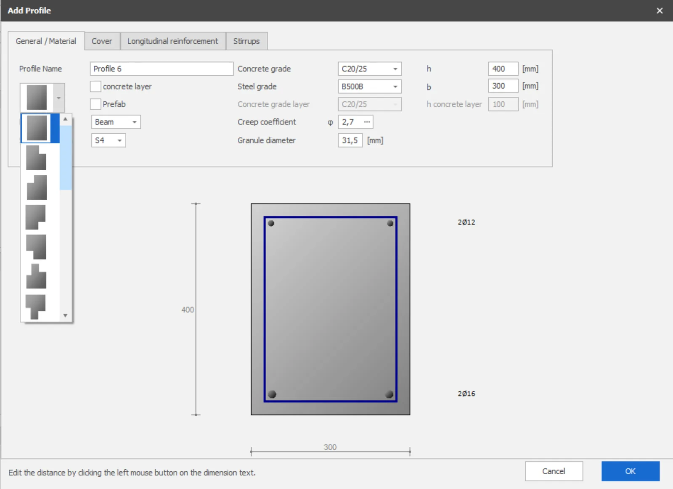Choose the shape with top-left corner notch
Screen dimensions: 673x489
click(37, 188)
